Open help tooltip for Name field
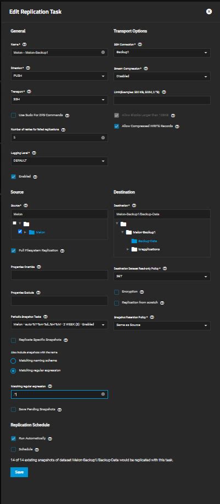 (24, 44)
